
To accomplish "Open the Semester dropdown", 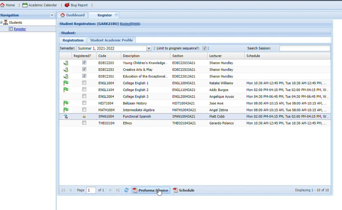I will click(x=149, y=48).
